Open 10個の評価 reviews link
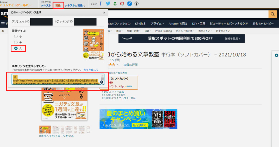 [130, 65]
